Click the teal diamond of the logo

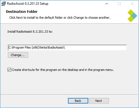(x=134, y=16)
